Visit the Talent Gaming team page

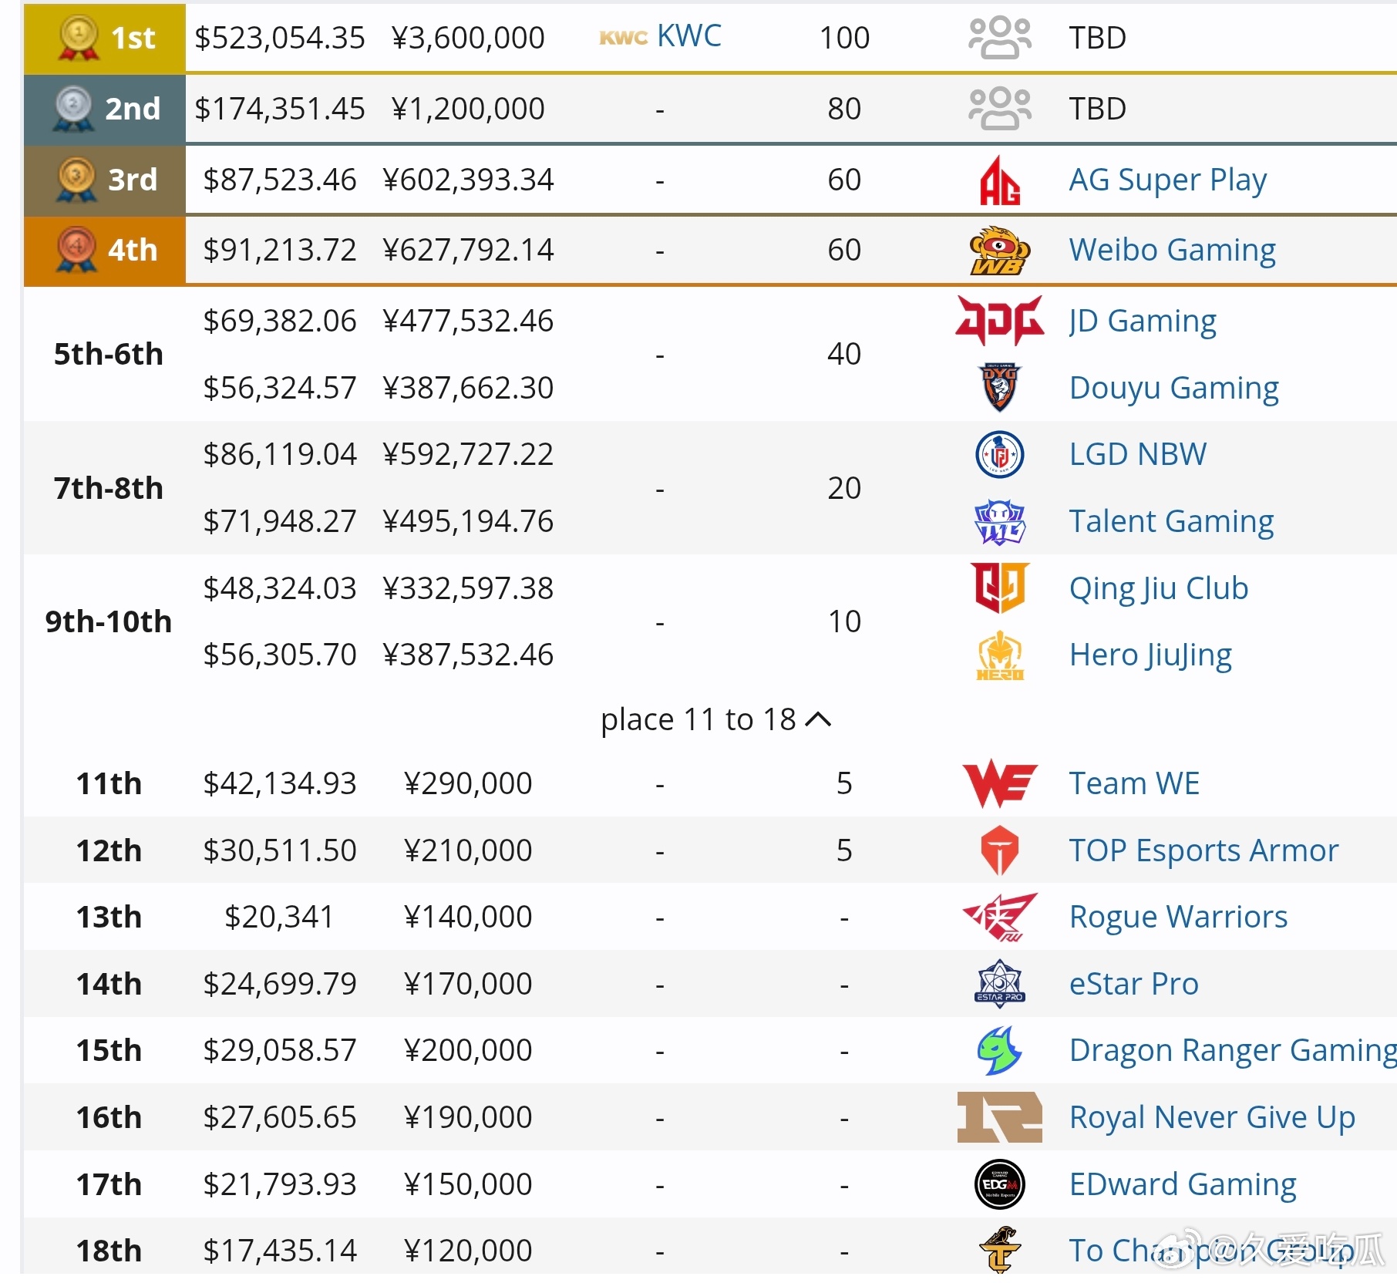pyautogui.click(x=1172, y=521)
